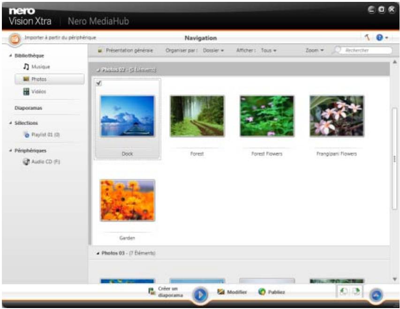Select the Forest Flowers thumbnail
400x309 pixels.
(x=267, y=116)
